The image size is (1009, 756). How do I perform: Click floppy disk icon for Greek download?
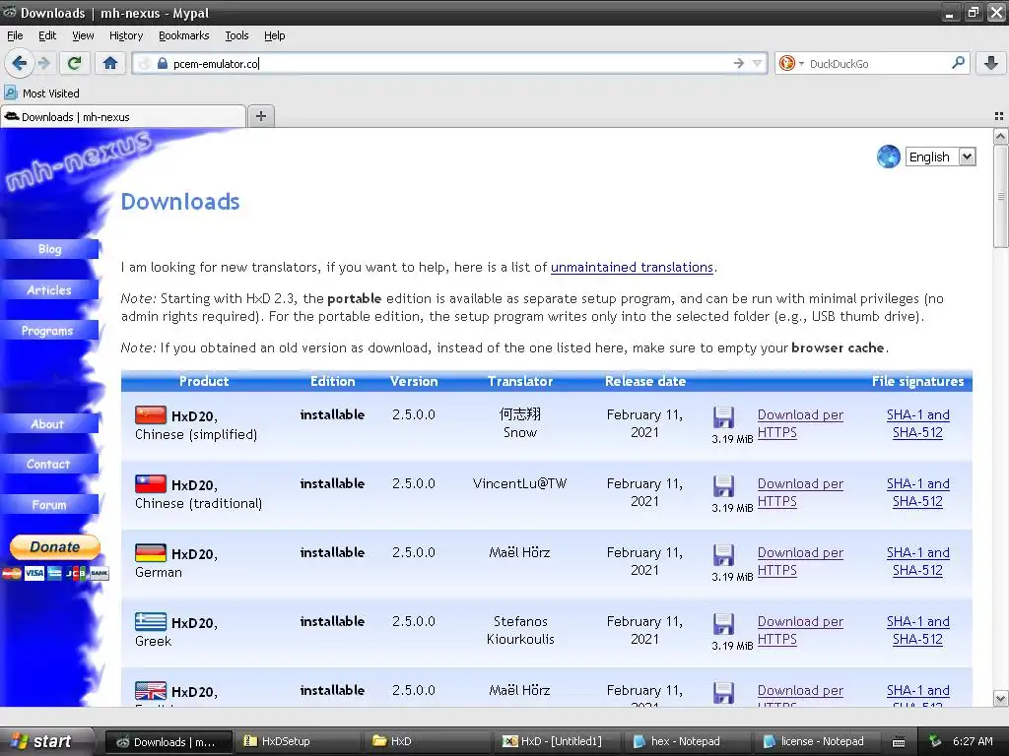(x=723, y=623)
